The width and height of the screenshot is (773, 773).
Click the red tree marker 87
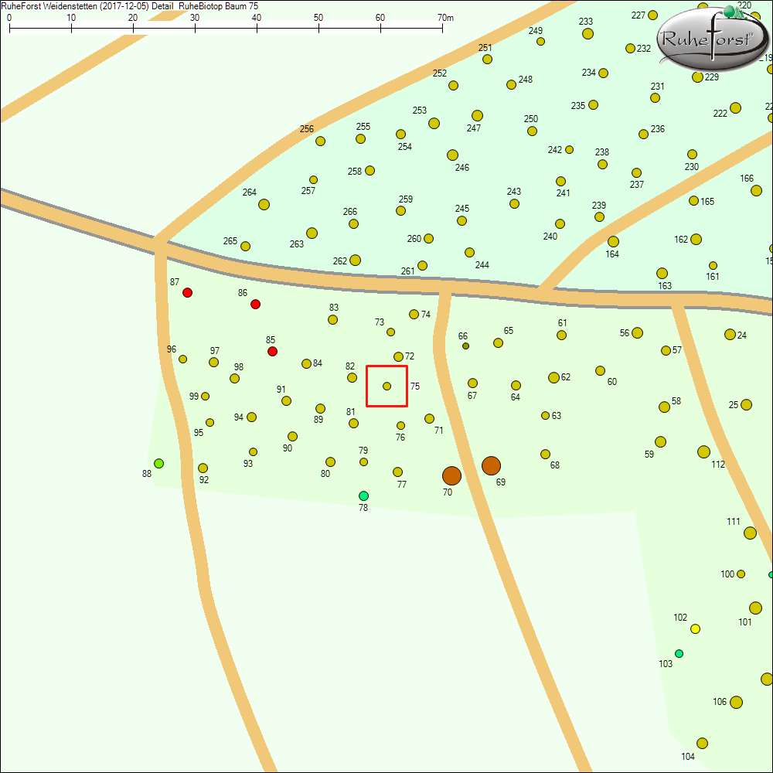click(187, 293)
